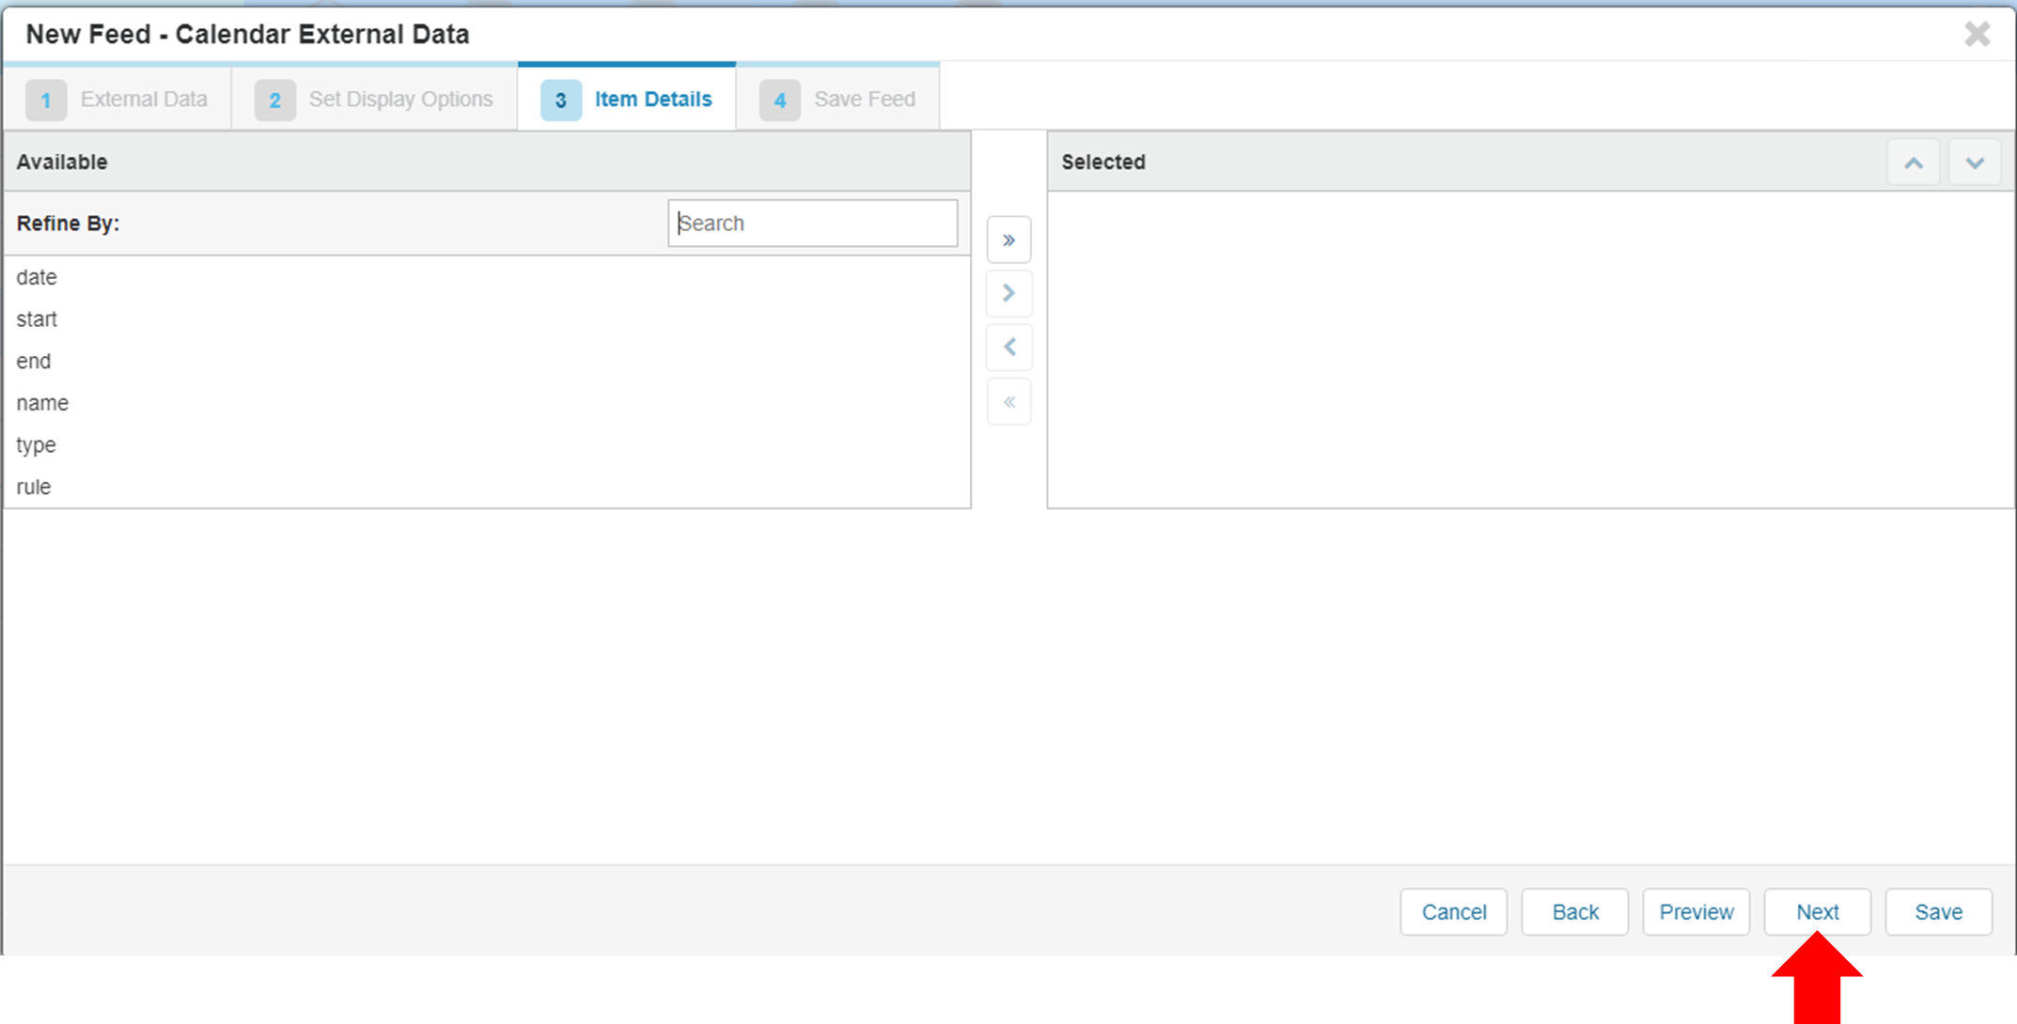Click the Preview button
The height and width of the screenshot is (1024, 2017).
(1696, 911)
